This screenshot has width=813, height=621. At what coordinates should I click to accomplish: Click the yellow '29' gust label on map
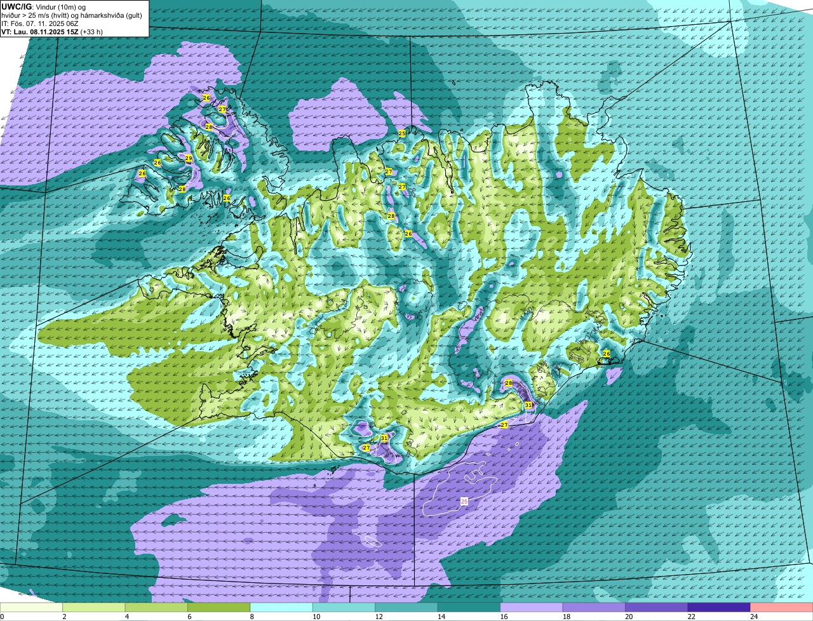[189, 158]
